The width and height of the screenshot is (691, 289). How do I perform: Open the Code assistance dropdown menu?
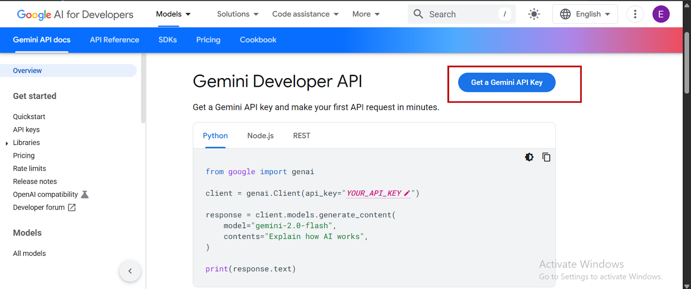tap(305, 14)
